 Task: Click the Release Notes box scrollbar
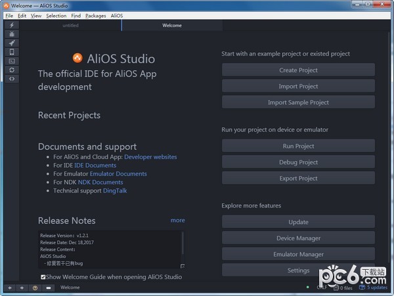(183, 243)
